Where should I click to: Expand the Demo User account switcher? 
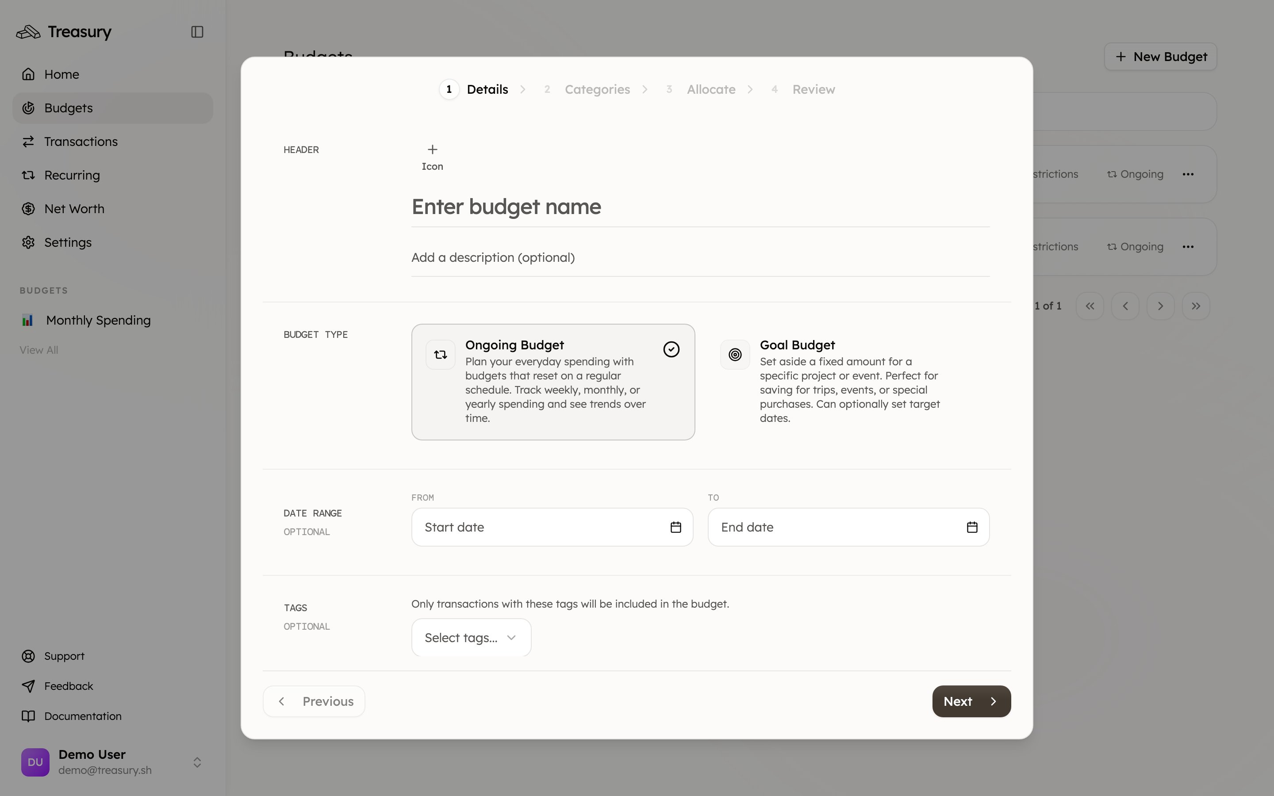tap(197, 762)
